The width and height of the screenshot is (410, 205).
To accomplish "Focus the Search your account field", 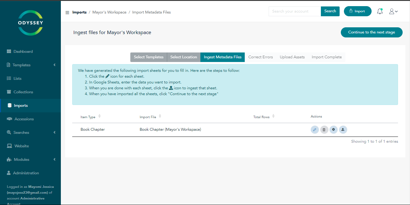I will point(295,11).
